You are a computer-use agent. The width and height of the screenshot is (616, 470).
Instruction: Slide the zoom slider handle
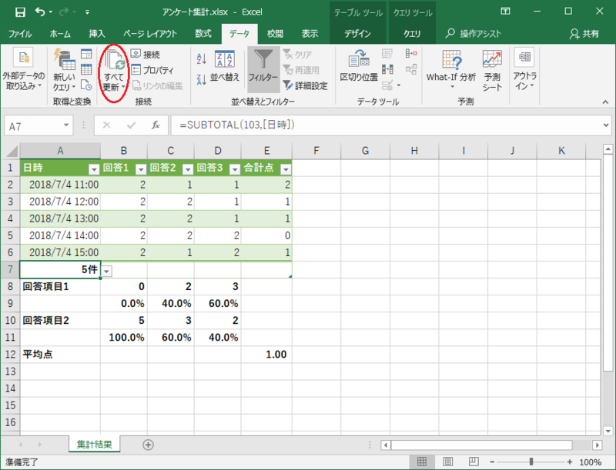click(x=531, y=462)
